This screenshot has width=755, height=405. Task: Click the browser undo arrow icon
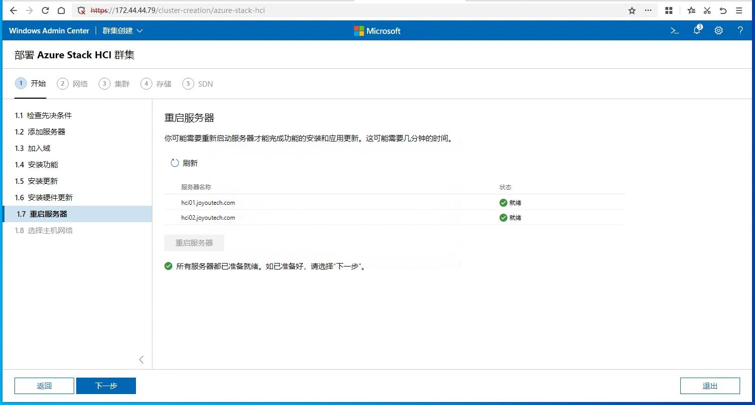tap(723, 10)
